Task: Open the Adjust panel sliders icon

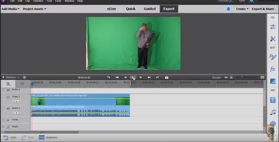Action: (x=272, y=27)
